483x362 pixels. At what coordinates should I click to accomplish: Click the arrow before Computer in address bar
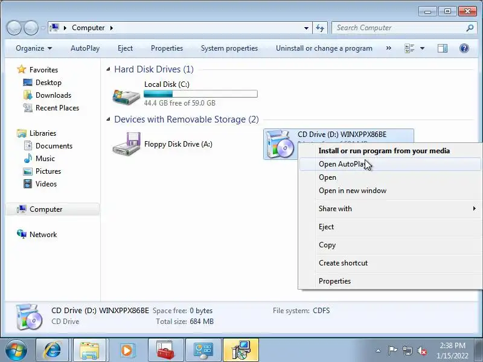[65, 28]
